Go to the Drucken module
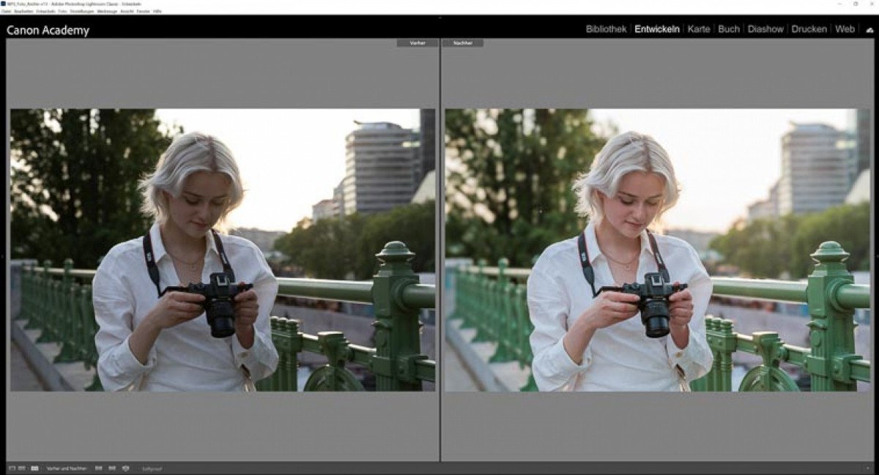 809,29
